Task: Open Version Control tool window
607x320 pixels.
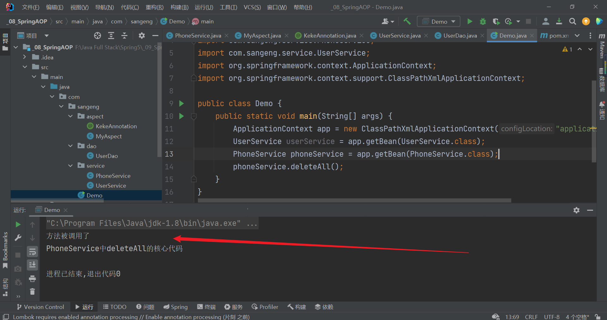Action: (x=40, y=307)
